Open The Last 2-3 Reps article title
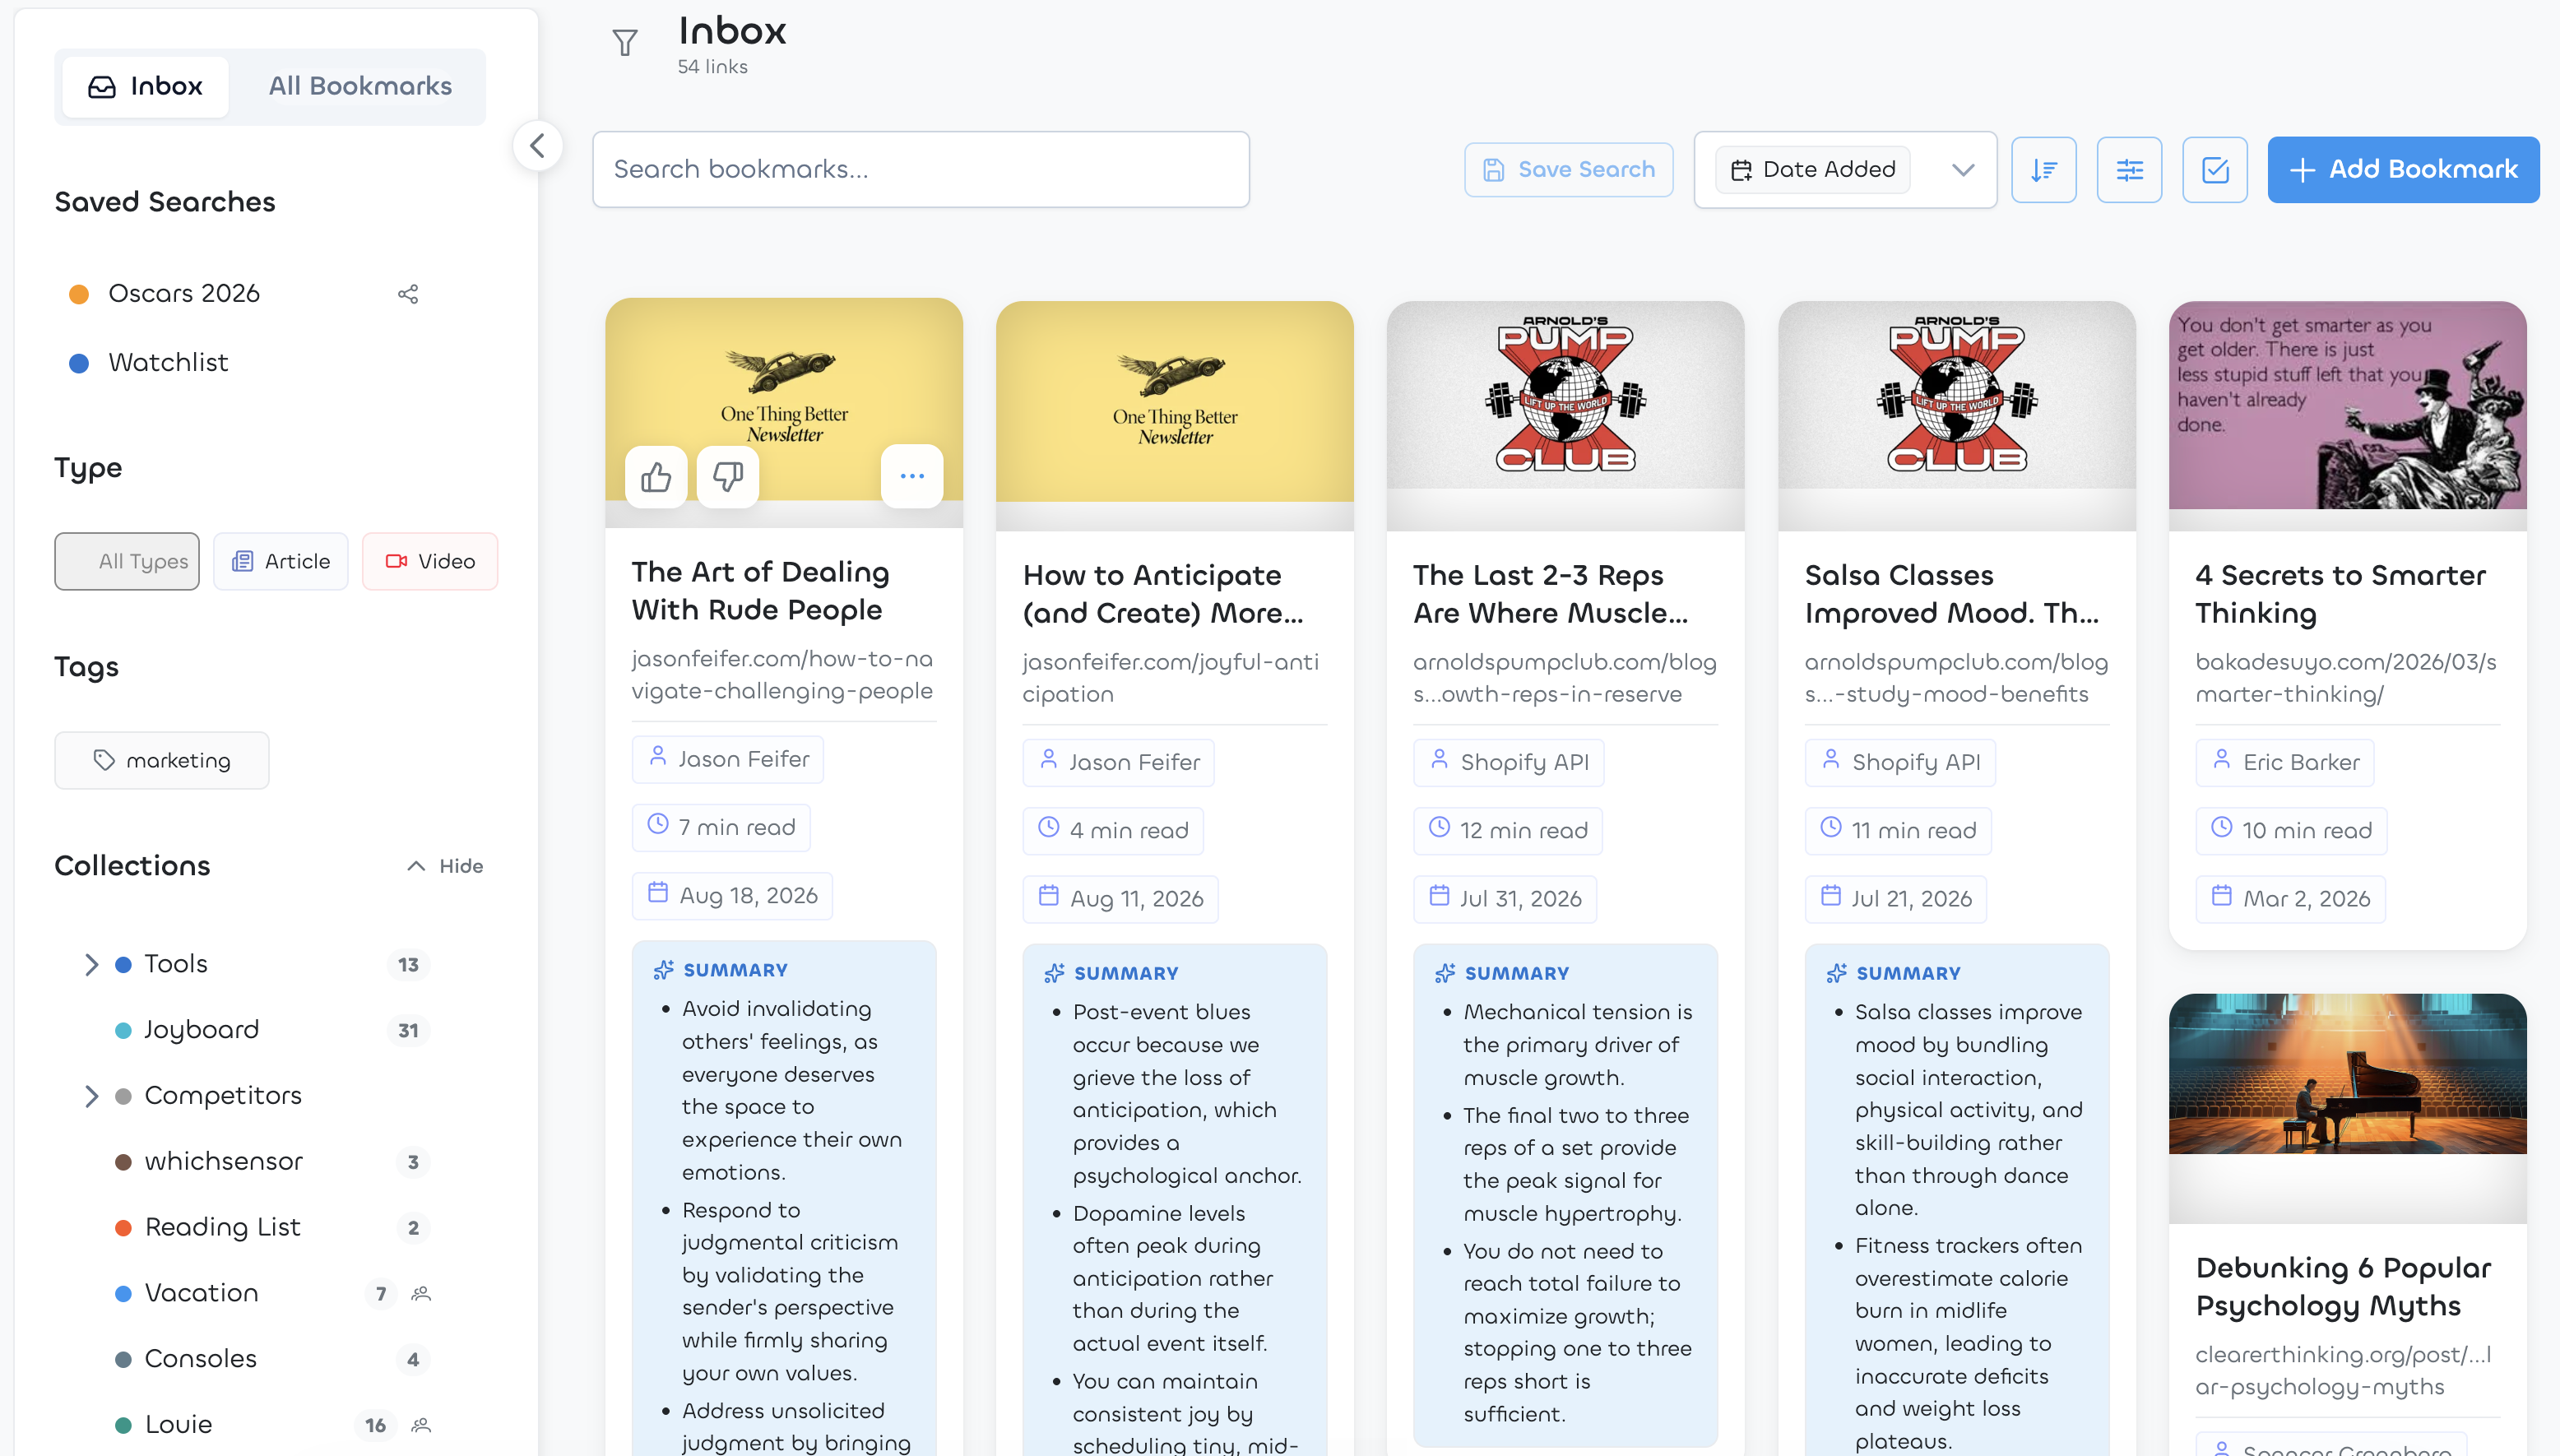 pos(1550,594)
